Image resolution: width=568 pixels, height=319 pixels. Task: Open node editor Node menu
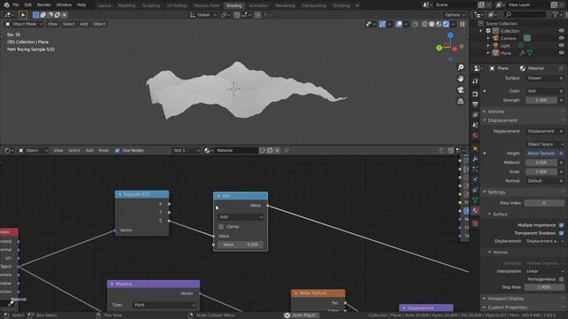(x=104, y=151)
